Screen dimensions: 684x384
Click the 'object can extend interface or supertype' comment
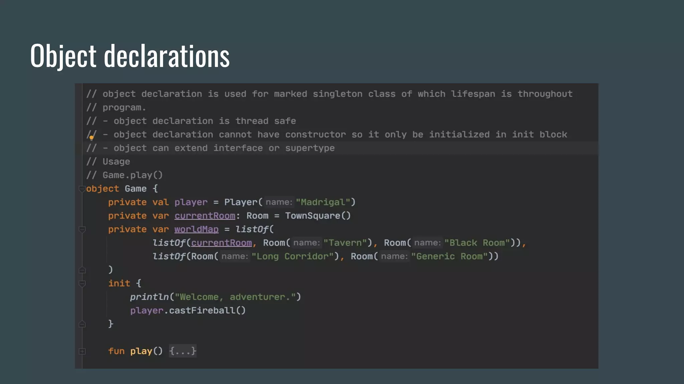tap(210, 148)
